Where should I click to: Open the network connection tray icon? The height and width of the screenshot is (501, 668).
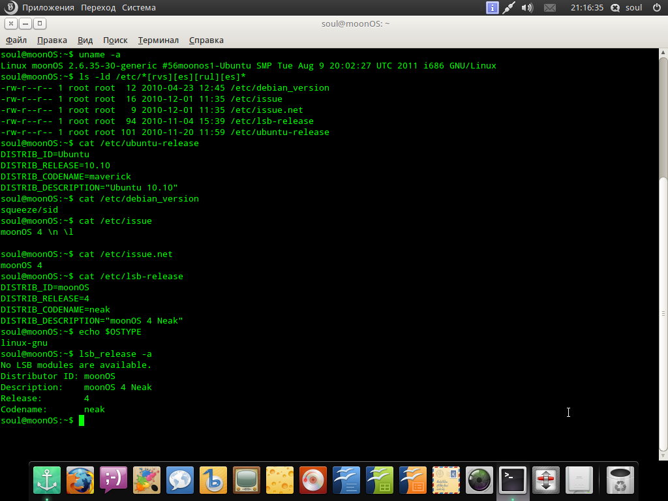click(509, 8)
